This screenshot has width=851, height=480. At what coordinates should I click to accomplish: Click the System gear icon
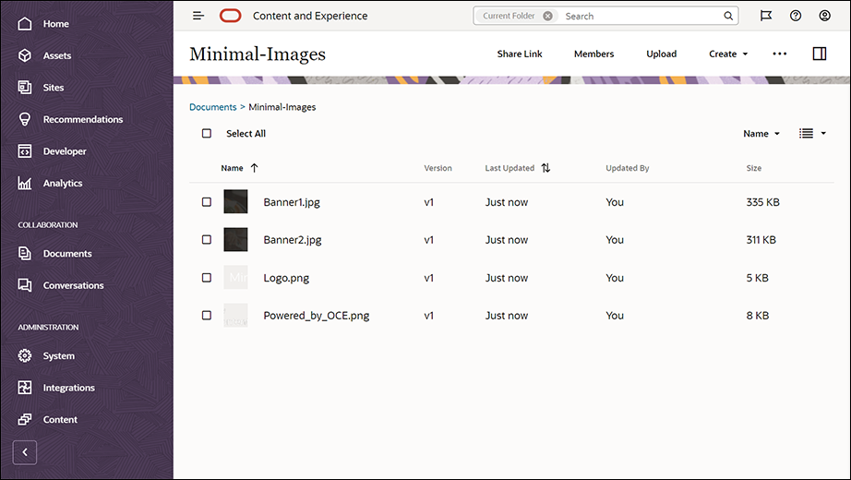coord(24,355)
